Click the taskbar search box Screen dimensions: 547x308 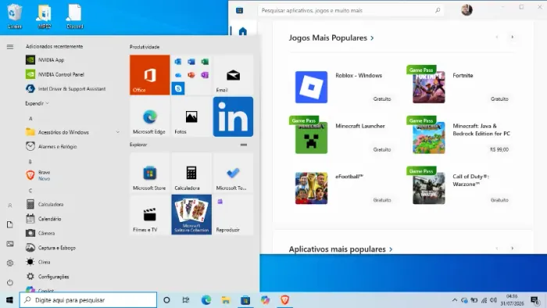pos(88,300)
